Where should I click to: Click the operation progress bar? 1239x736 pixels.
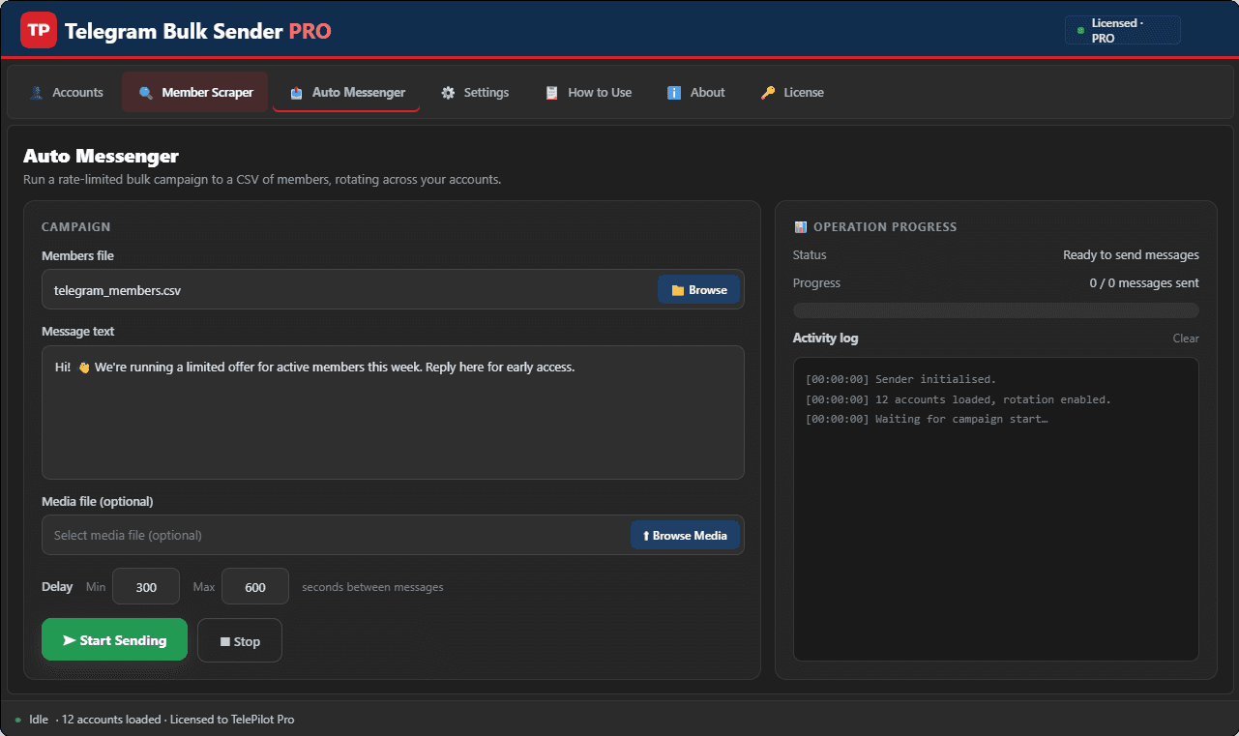click(996, 310)
